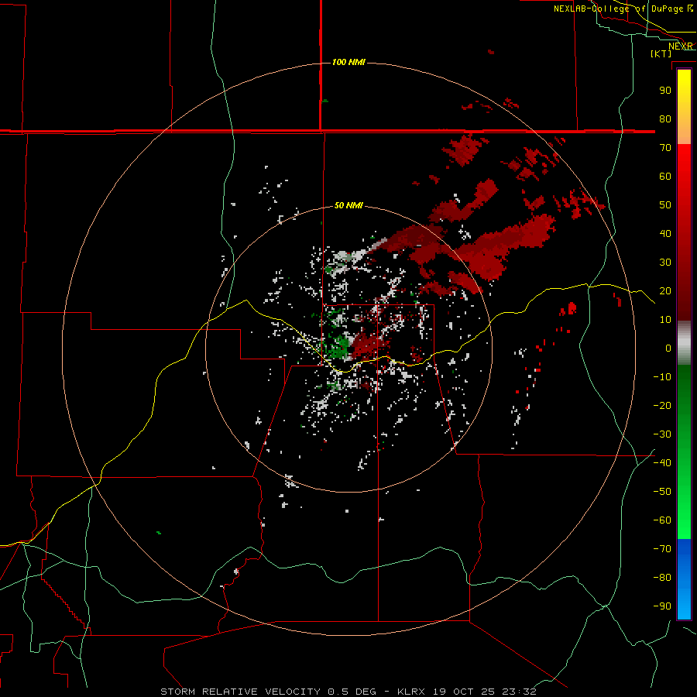
Task: Select the -60 scale label
Action: 662,520
